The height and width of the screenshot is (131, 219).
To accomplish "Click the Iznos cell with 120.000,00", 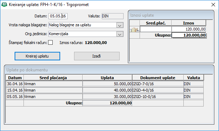I will [189, 29].
